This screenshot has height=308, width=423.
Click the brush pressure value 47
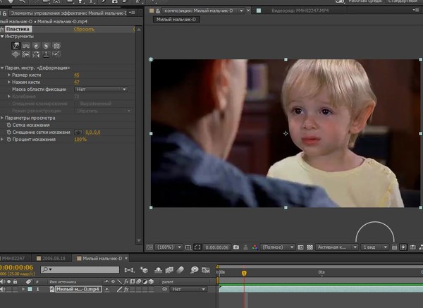tap(76, 82)
